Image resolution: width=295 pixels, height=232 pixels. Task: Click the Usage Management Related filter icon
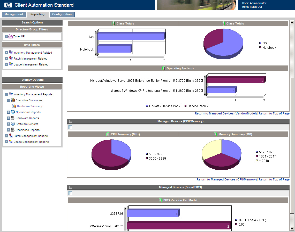point(11,64)
